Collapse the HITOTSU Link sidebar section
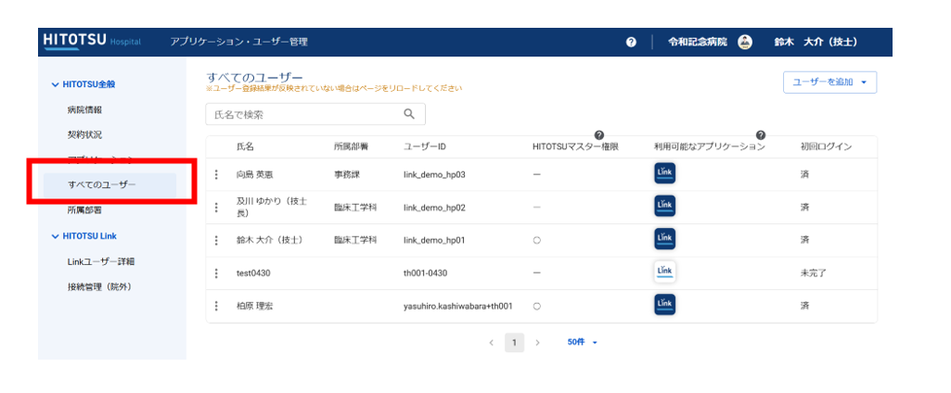Image resolution: width=951 pixels, height=393 pixels. tap(55, 236)
